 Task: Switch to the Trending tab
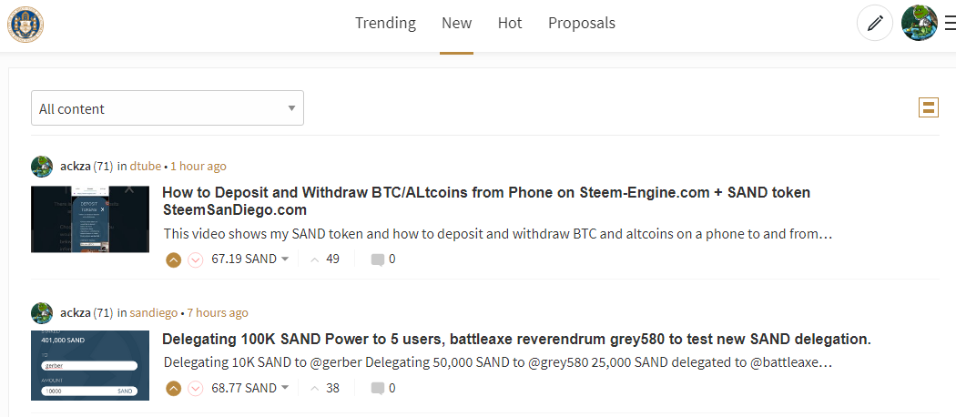pos(385,23)
